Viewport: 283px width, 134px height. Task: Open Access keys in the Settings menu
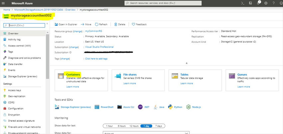pyautogui.click(x=14, y=90)
